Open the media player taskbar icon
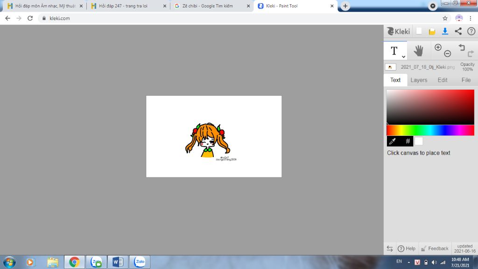 pyautogui.click(x=30, y=262)
